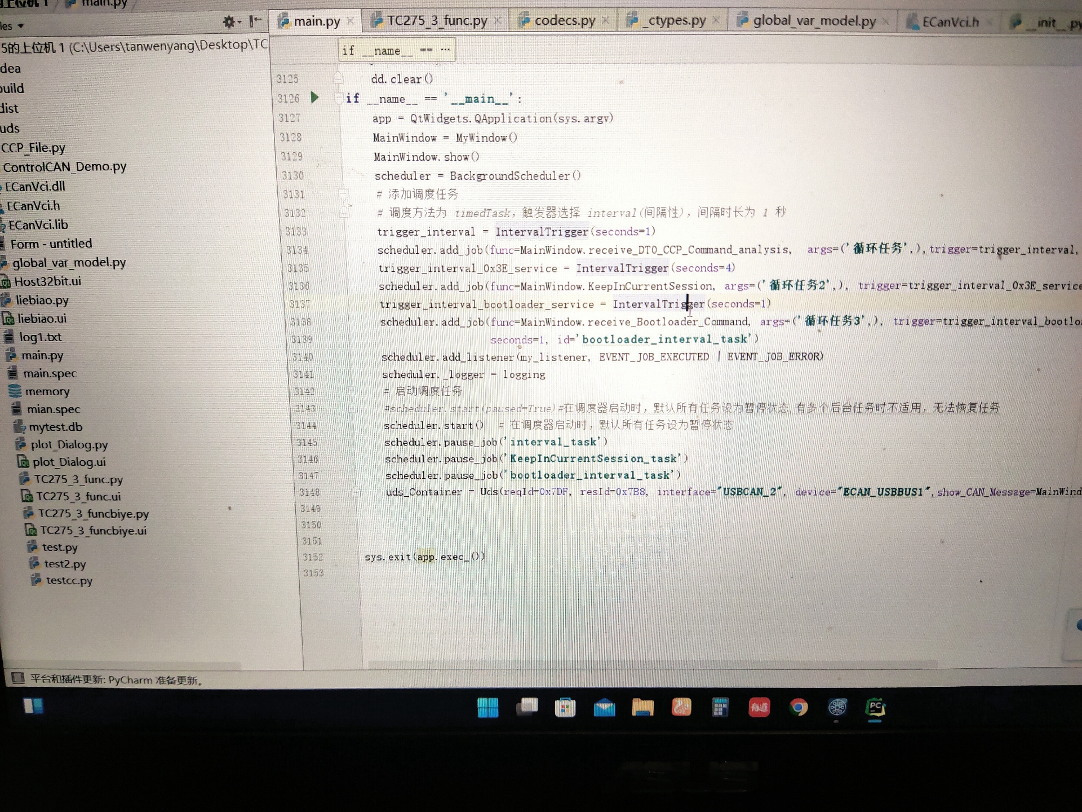Click the 'if __name__ == ...' breadcrumb
This screenshot has width=1082, height=812.
[x=397, y=50]
